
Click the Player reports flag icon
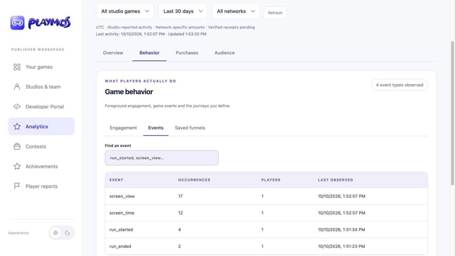[x=17, y=186]
